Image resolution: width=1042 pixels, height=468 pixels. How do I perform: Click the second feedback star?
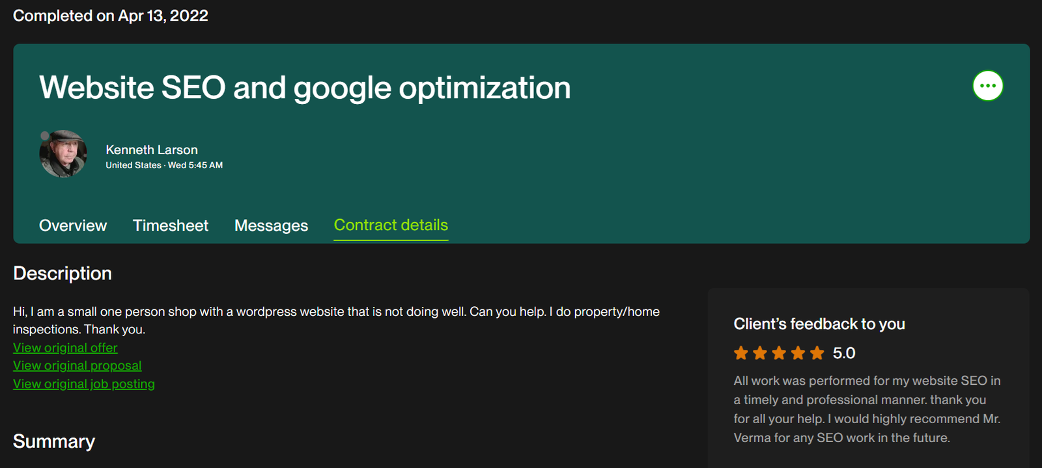(760, 354)
